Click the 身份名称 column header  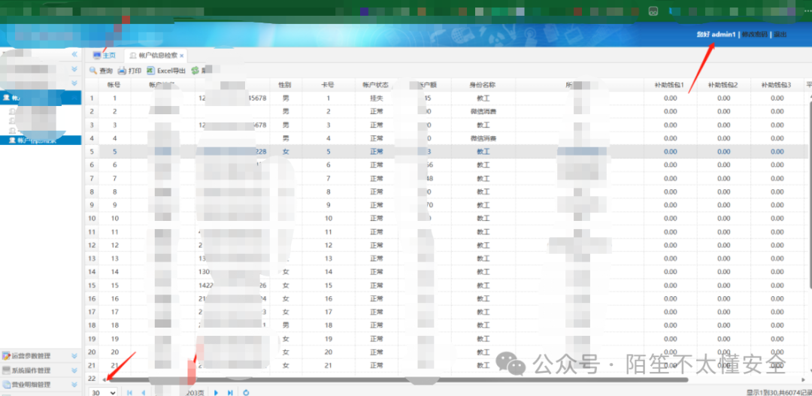[483, 84]
